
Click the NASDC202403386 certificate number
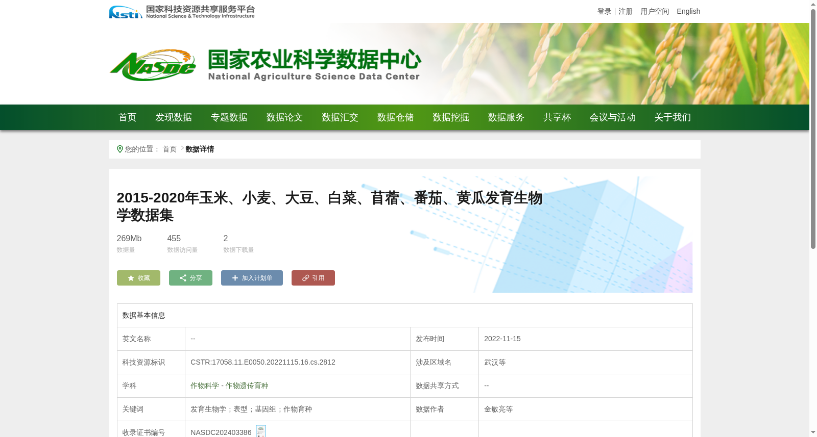(x=221, y=432)
